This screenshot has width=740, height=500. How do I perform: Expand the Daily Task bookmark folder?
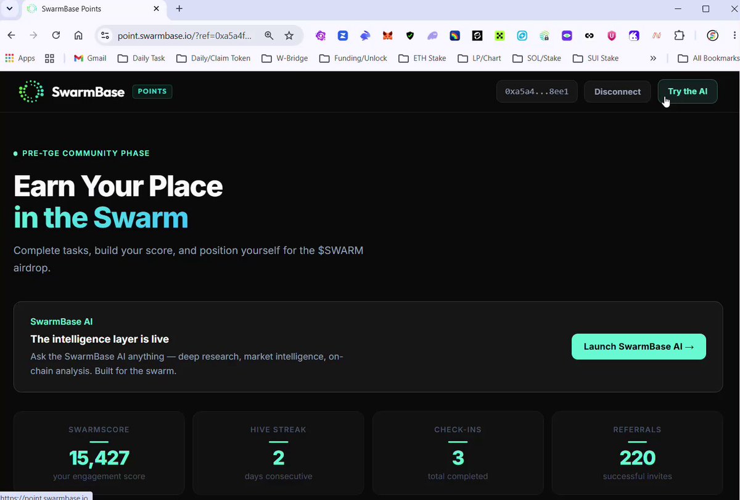(x=141, y=58)
